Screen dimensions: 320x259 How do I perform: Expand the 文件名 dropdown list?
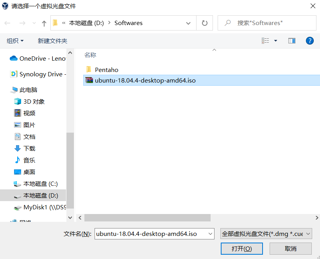210,234
